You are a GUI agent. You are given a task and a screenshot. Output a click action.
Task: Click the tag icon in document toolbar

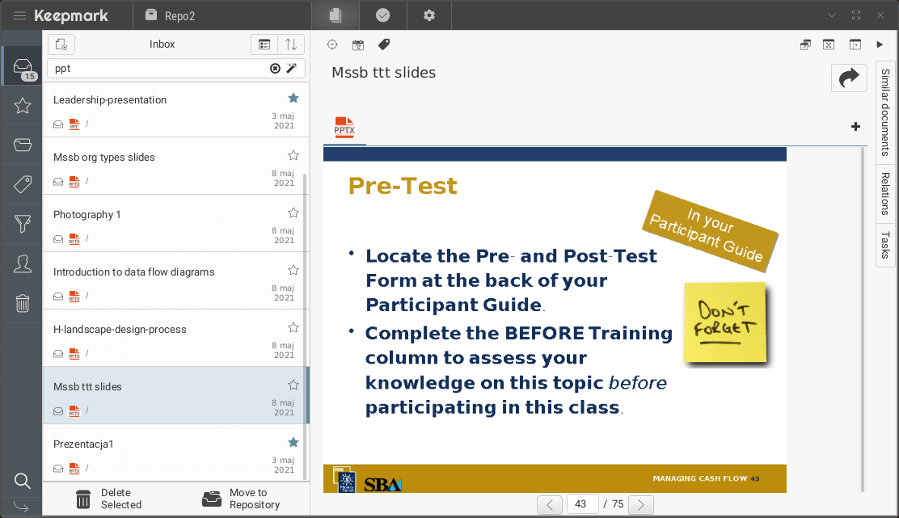(384, 44)
